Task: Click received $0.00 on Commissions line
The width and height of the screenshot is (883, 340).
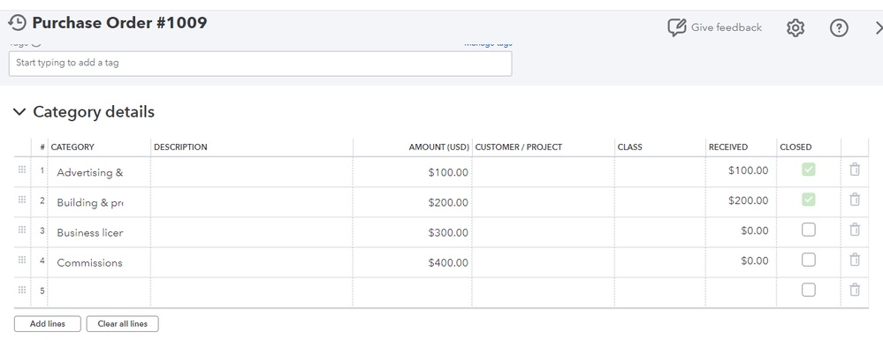Action: [x=755, y=261]
